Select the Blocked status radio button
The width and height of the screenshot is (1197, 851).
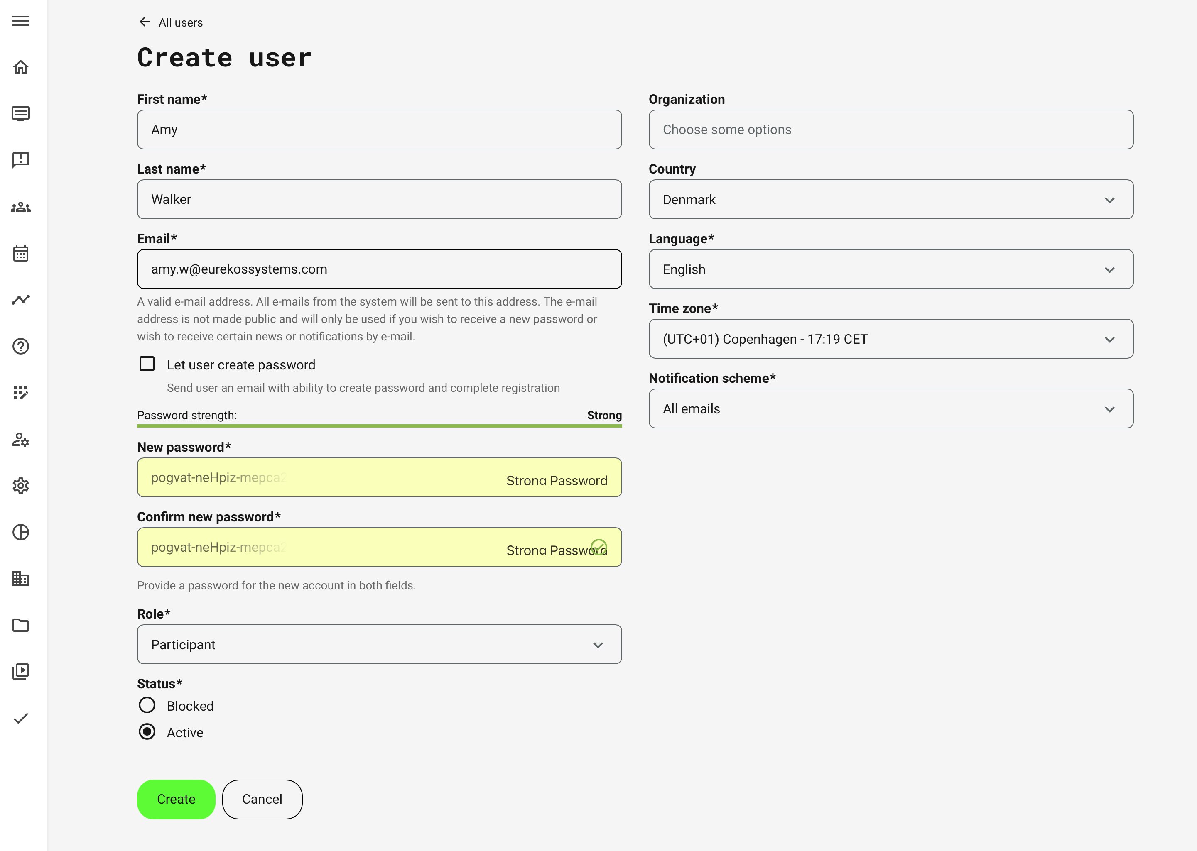[x=147, y=705]
